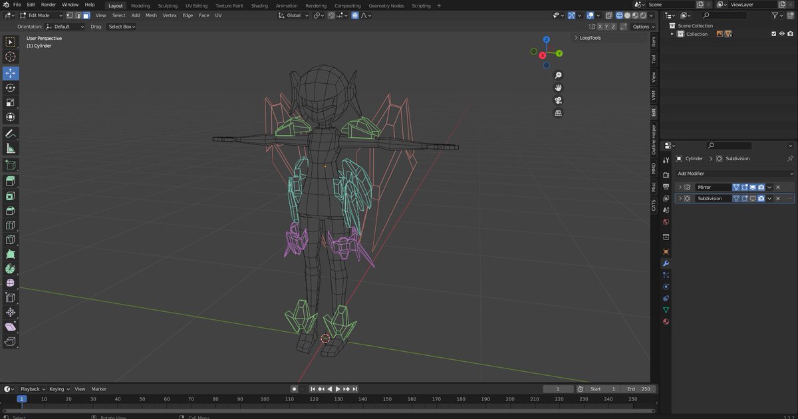
Task: Select the Smooth tool
Action: click(x=11, y=283)
